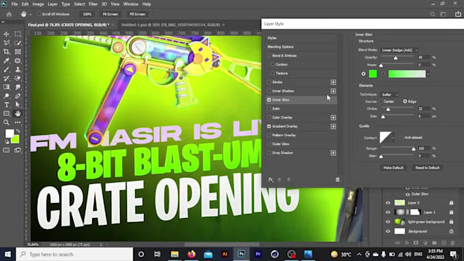Switch to the Untitled-1.psd document tab
This screenshot has width=464, height=261.
tap(171, 25)
